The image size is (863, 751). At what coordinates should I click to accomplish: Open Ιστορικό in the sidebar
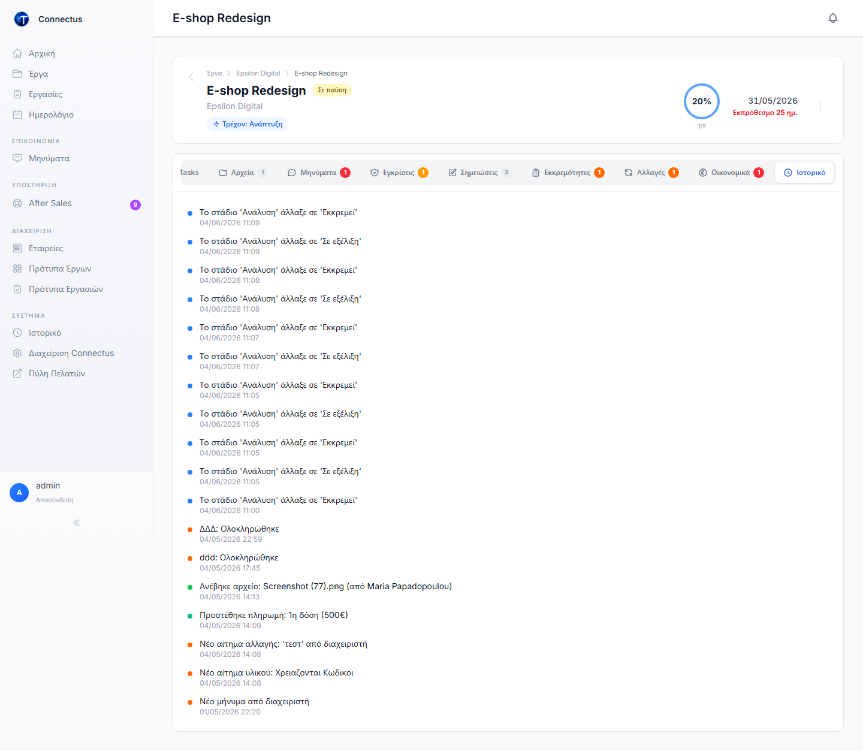point(76,333)
